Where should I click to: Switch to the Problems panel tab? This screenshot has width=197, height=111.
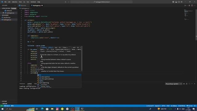[x=22, y=84]
